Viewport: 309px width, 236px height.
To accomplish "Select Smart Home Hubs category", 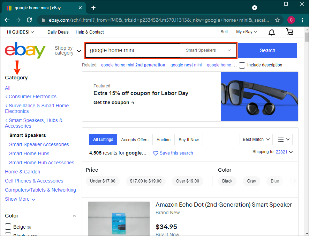I will tap(29, 153).
